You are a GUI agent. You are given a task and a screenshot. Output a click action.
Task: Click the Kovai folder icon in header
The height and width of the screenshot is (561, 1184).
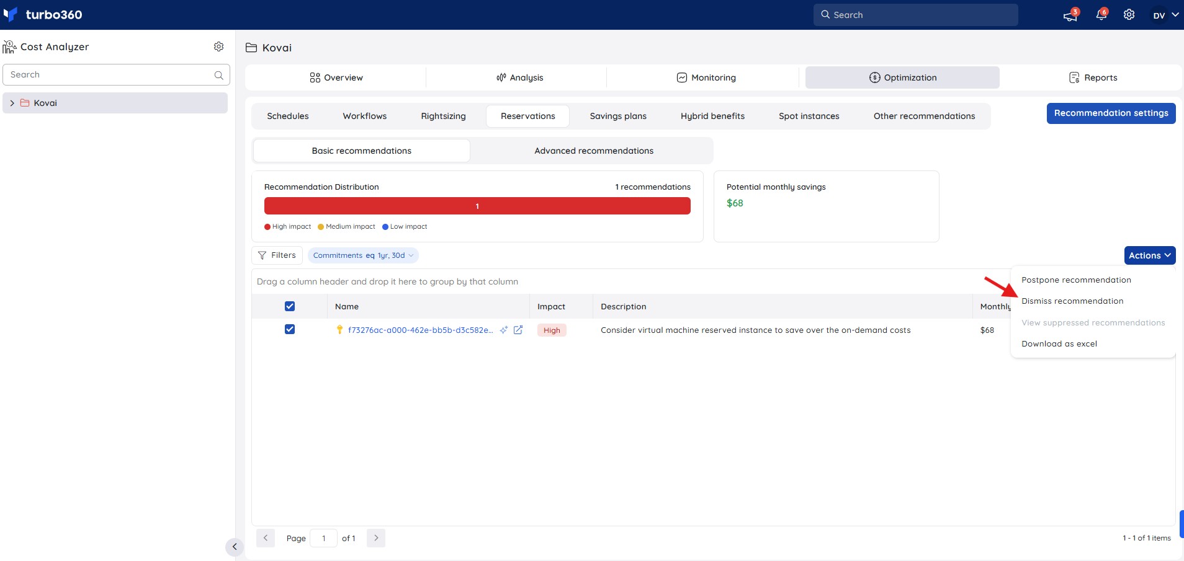pyautogui.click(x=251, y=48)
